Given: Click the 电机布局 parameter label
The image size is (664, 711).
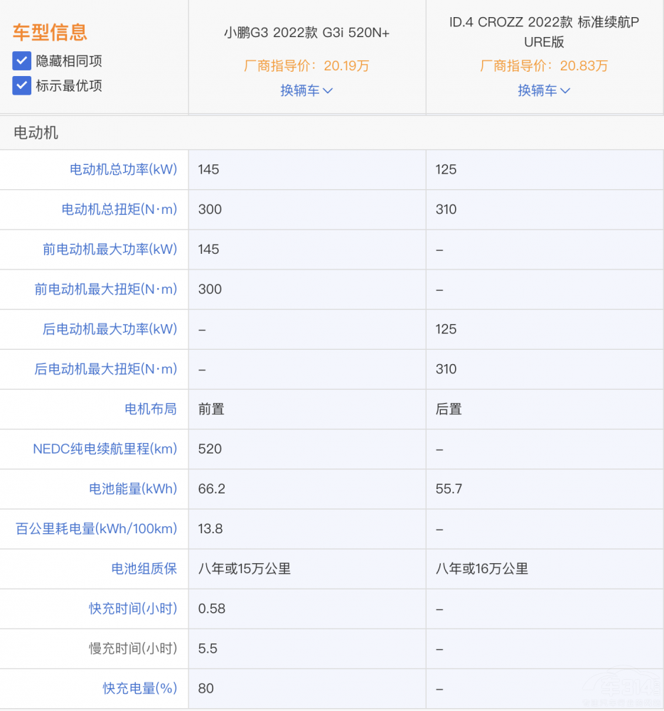Looking at the screenshot, I should point(151,409).
